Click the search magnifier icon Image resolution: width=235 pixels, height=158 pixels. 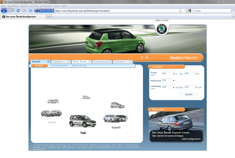tap(232, 11)
